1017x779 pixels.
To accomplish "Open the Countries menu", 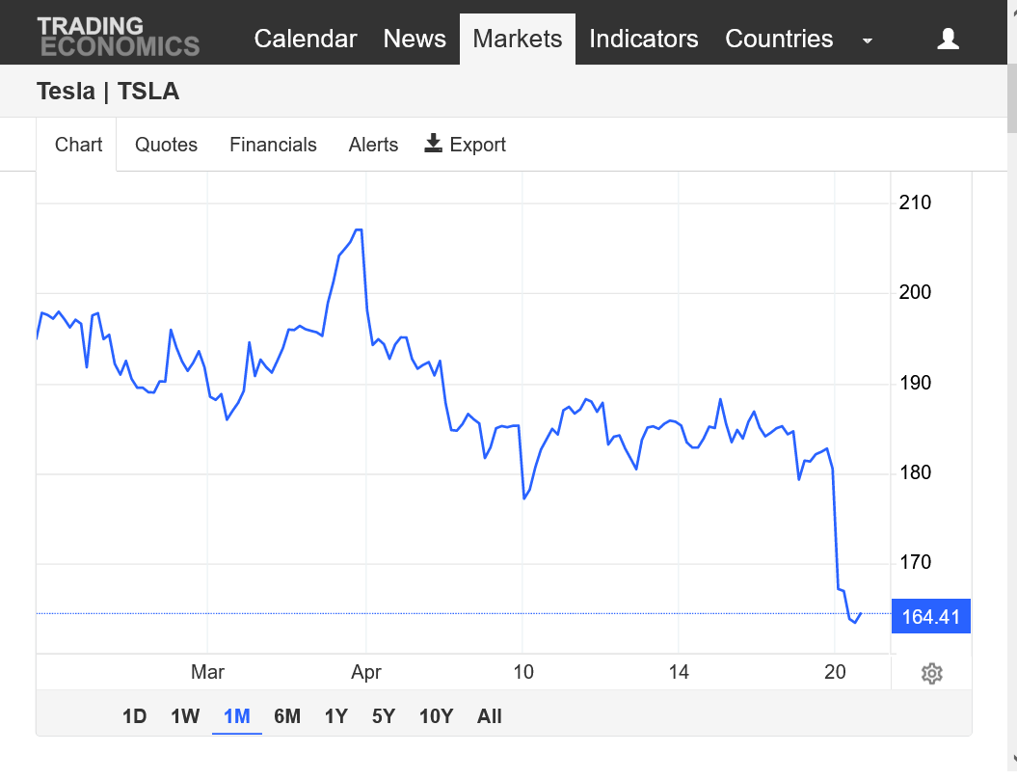I will (x=779, y=39).
